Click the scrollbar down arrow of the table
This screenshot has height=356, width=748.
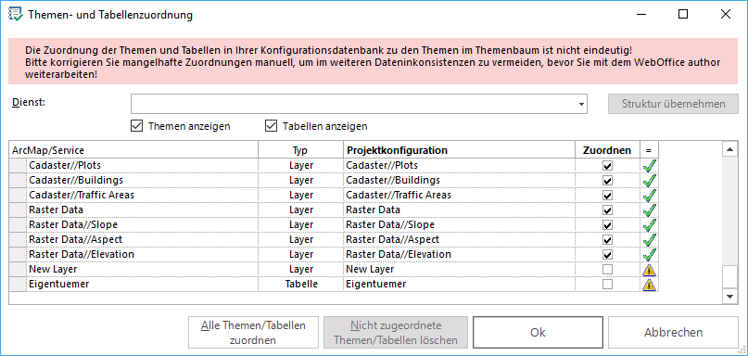tap(729, 297)
